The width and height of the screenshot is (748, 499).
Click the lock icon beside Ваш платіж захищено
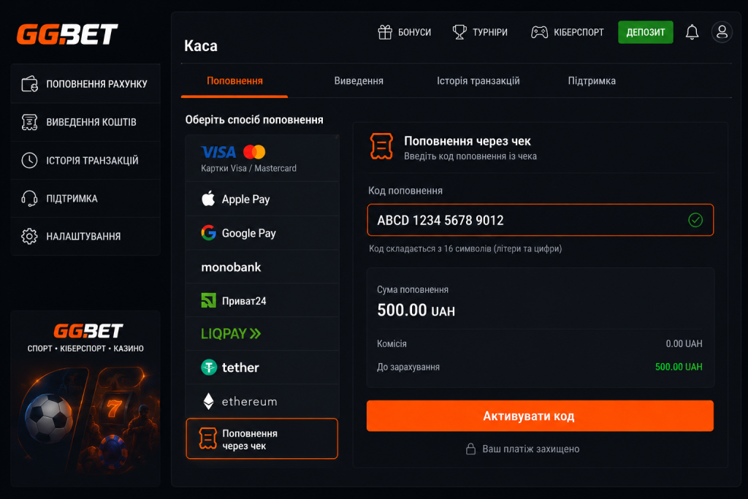point(471,449)
